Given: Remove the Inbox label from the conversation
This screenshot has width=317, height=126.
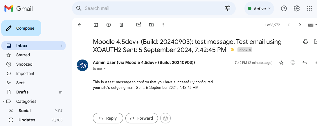Looking at the screenshot, I should [250, 50].
